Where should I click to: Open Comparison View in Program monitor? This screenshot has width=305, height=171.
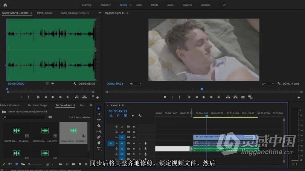pos(250,97)
